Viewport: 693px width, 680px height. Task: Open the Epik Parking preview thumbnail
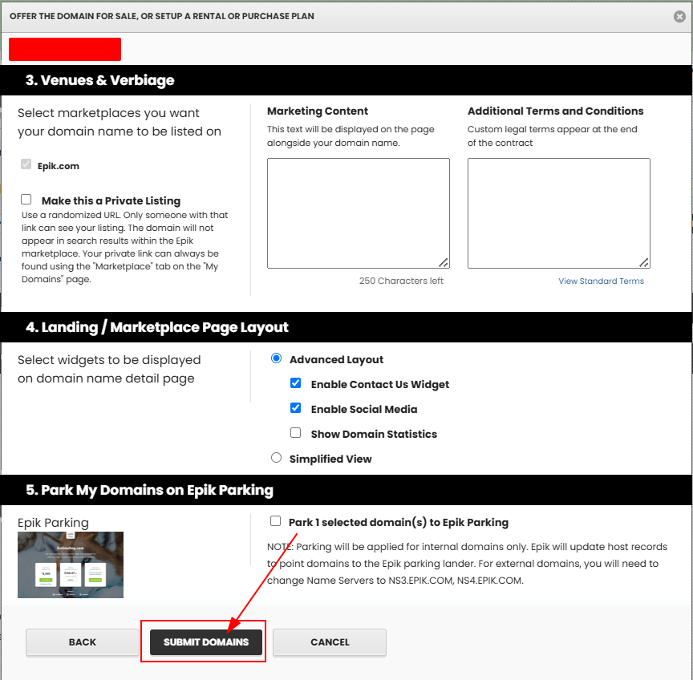coord(71,565)
